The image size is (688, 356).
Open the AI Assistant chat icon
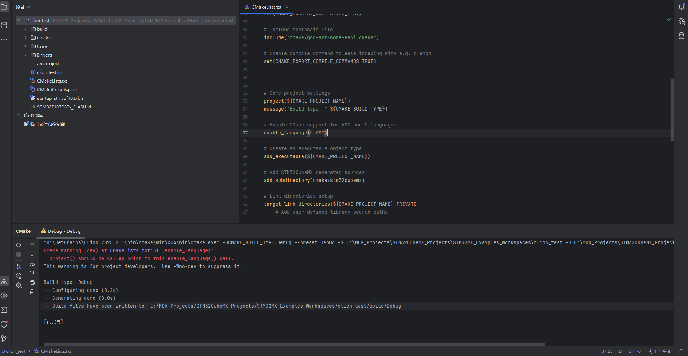(682, 22)
